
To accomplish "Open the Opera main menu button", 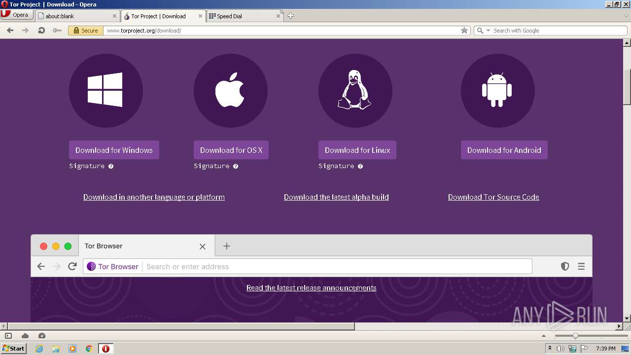I will (x=16, y=15).
